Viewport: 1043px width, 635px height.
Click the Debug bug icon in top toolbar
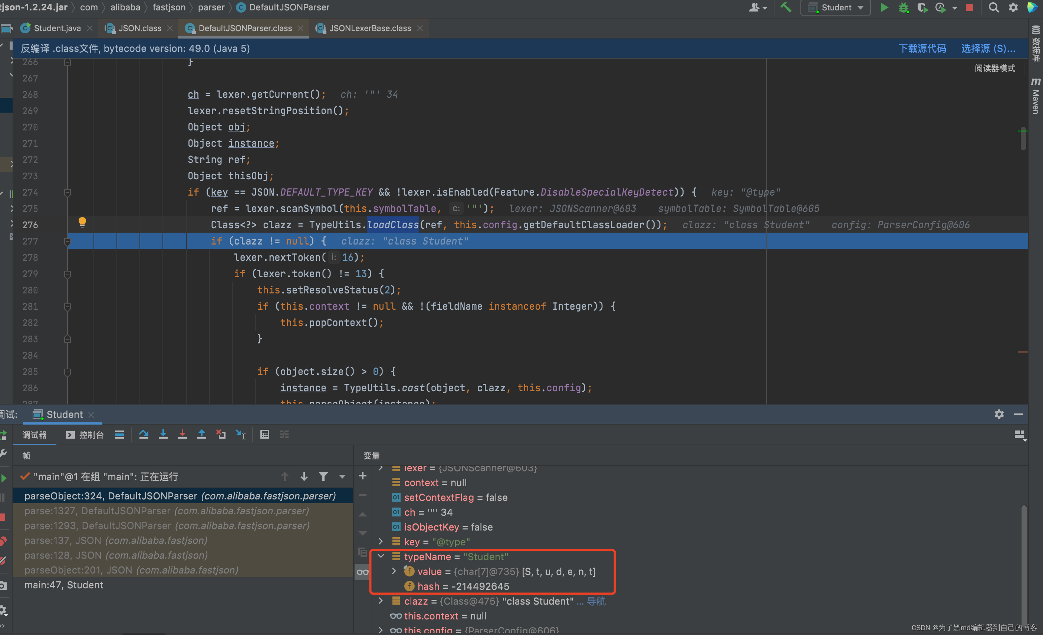point(903,8)
